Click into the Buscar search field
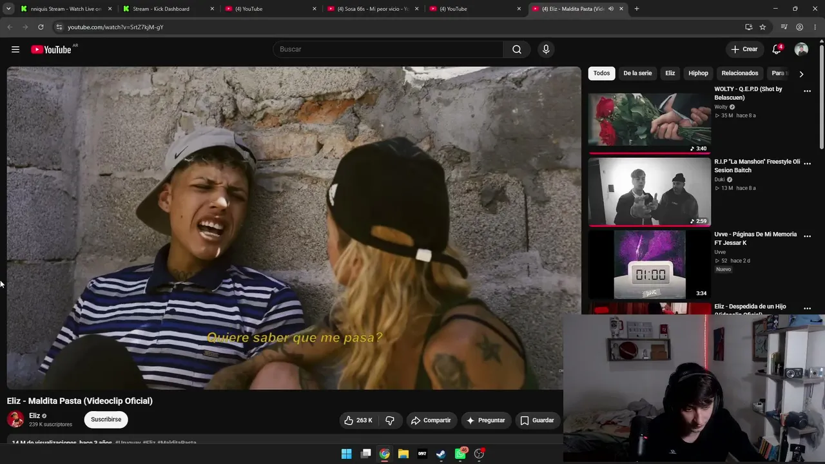Image resolution: width=825 pixels, height=464 pixels. pos(388,50)
